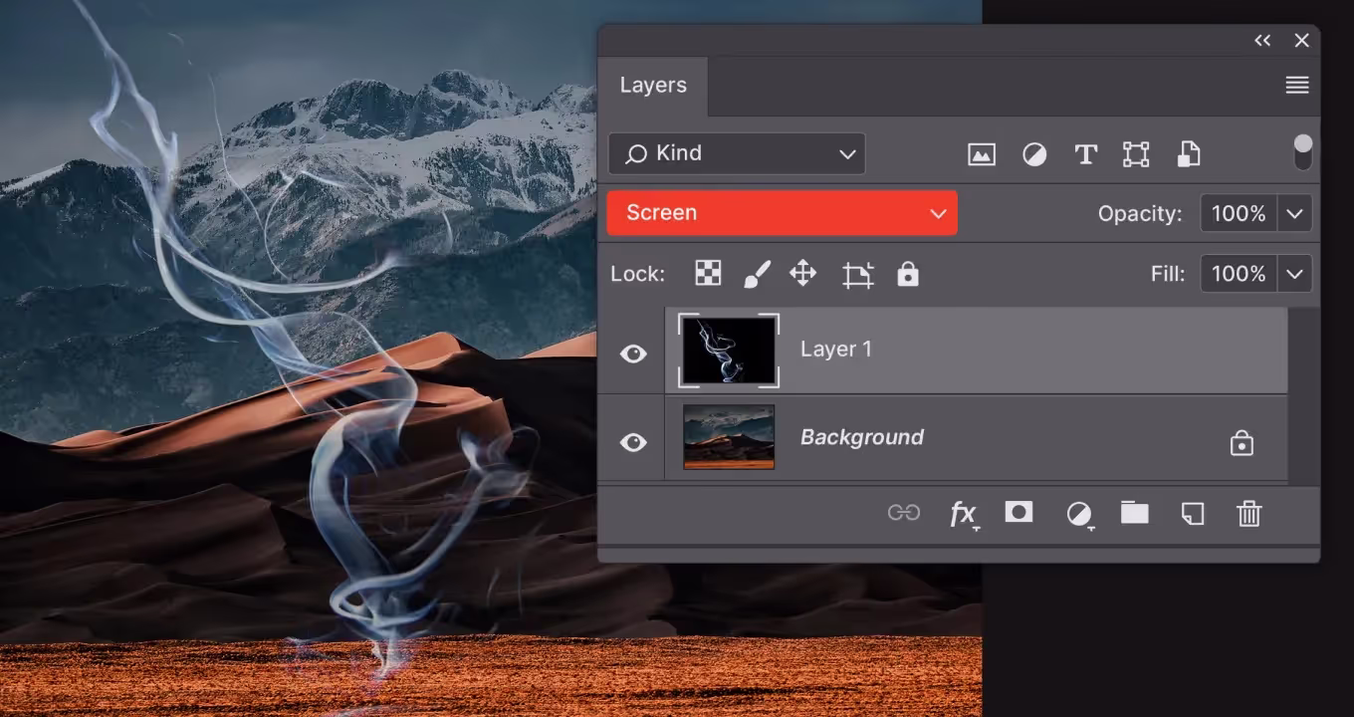Lock image pixels brush icon

pyautogui.click(x=757, y=274)
